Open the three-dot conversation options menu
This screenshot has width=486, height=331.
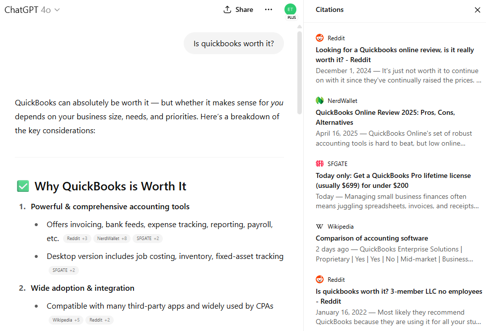pyautogui.click(x=269, y=9)
